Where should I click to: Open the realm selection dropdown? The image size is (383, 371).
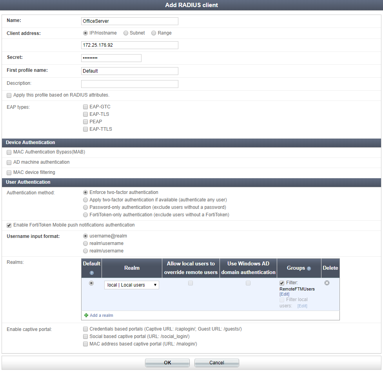[x=131, y=285]
